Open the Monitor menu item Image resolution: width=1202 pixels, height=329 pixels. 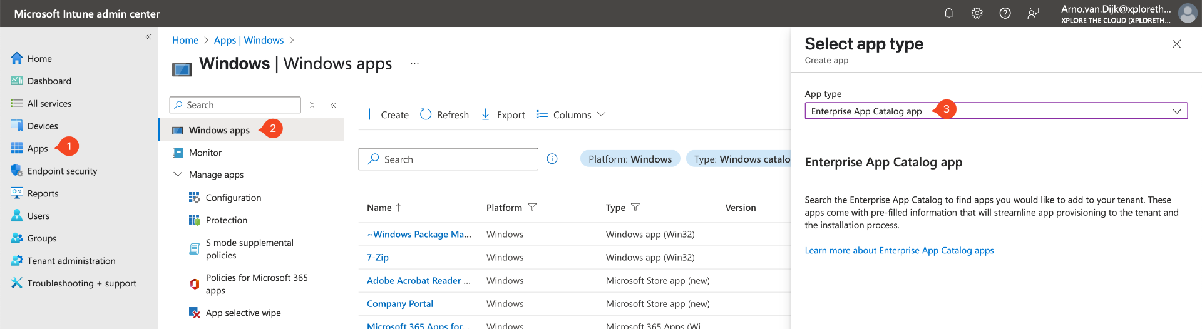tap(205, 153)
